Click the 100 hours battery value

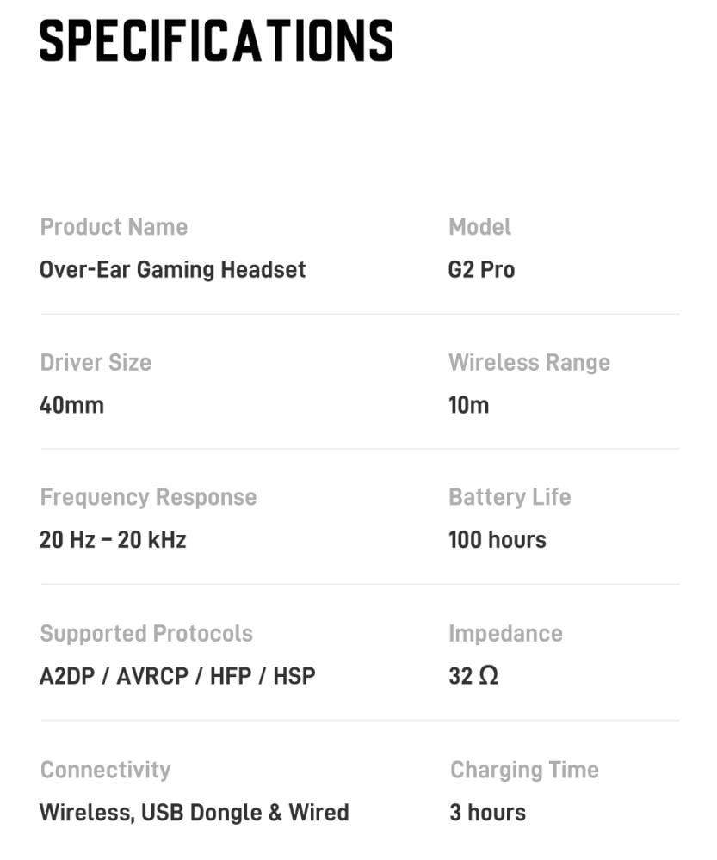click(x=497, y=540)
